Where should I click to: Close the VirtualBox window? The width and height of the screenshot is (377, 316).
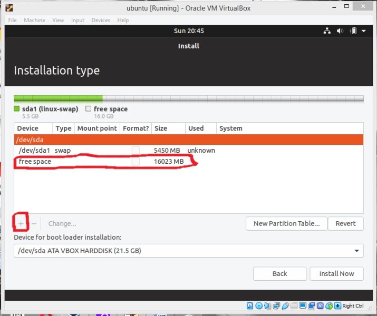coord(363,6)
